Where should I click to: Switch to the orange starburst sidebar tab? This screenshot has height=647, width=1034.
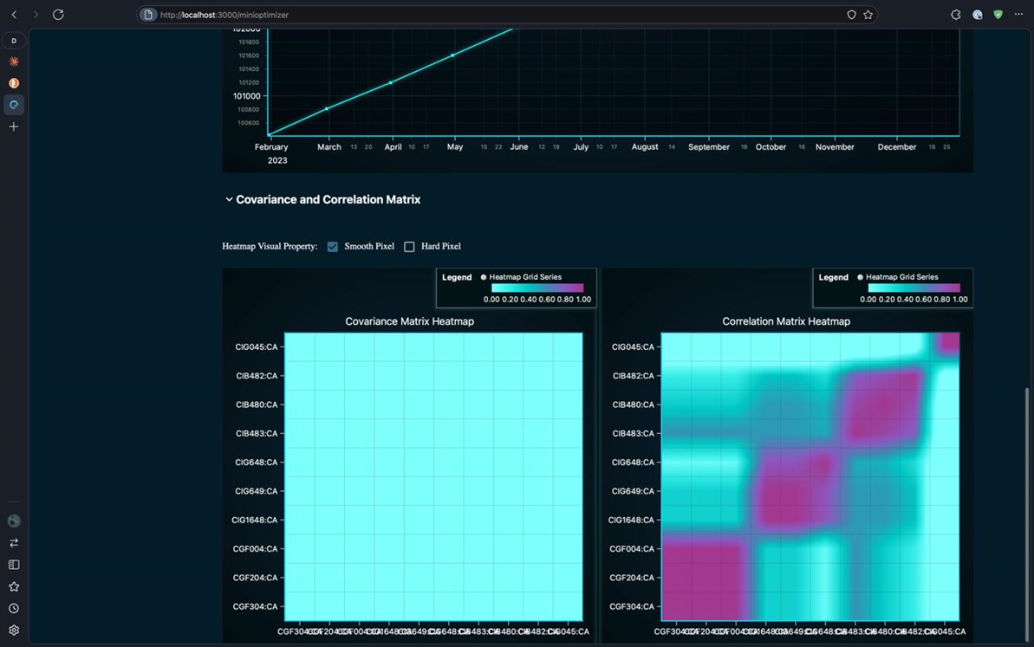(14, 62)
